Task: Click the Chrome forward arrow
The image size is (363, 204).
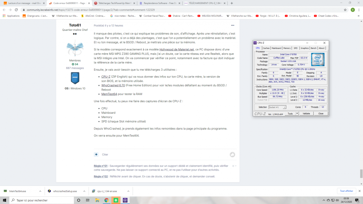Action: click(x=10, y=10)
